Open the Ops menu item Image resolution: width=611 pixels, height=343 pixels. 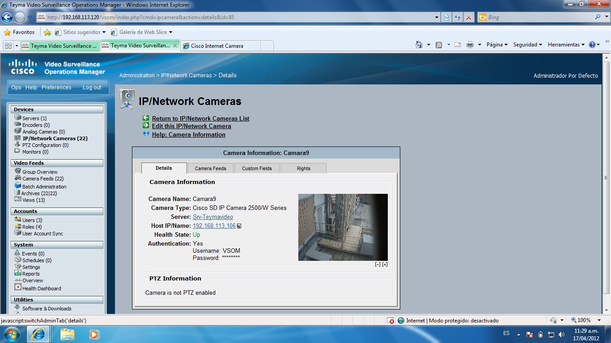click(x=16, y=88)
